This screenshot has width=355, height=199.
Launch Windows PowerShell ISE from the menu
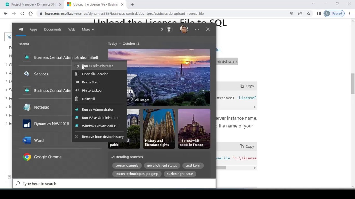(x=99, y=126)
